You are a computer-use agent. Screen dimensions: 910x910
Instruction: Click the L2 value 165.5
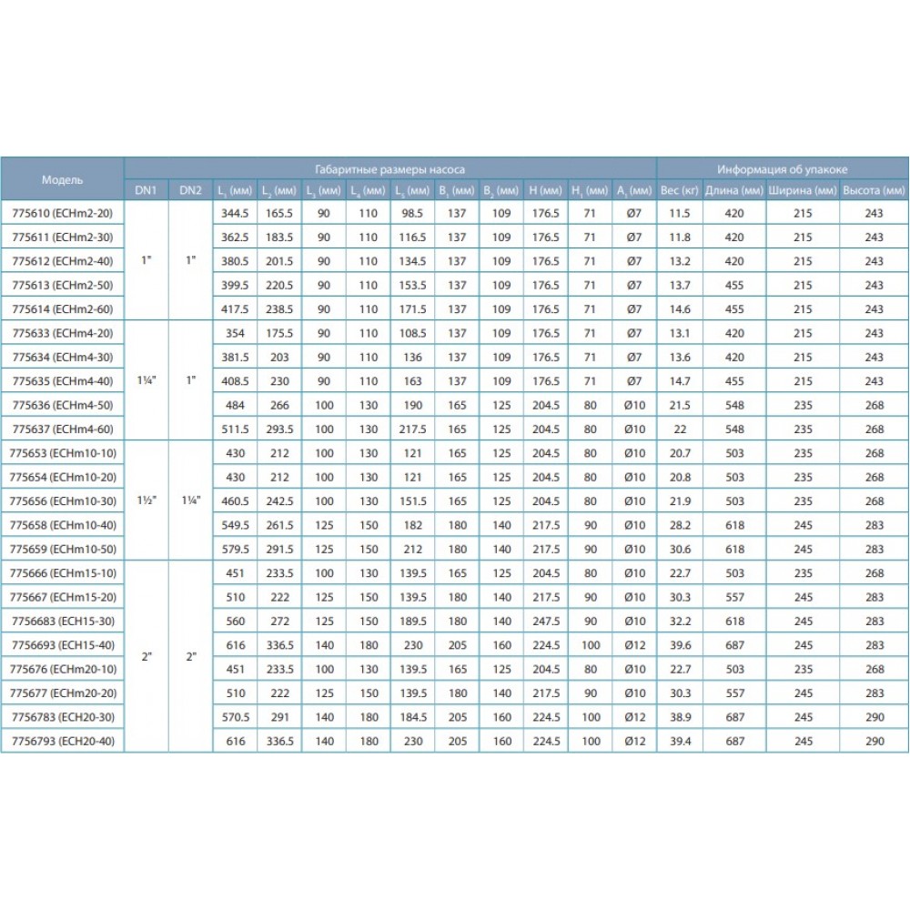(x=279, y=213)
